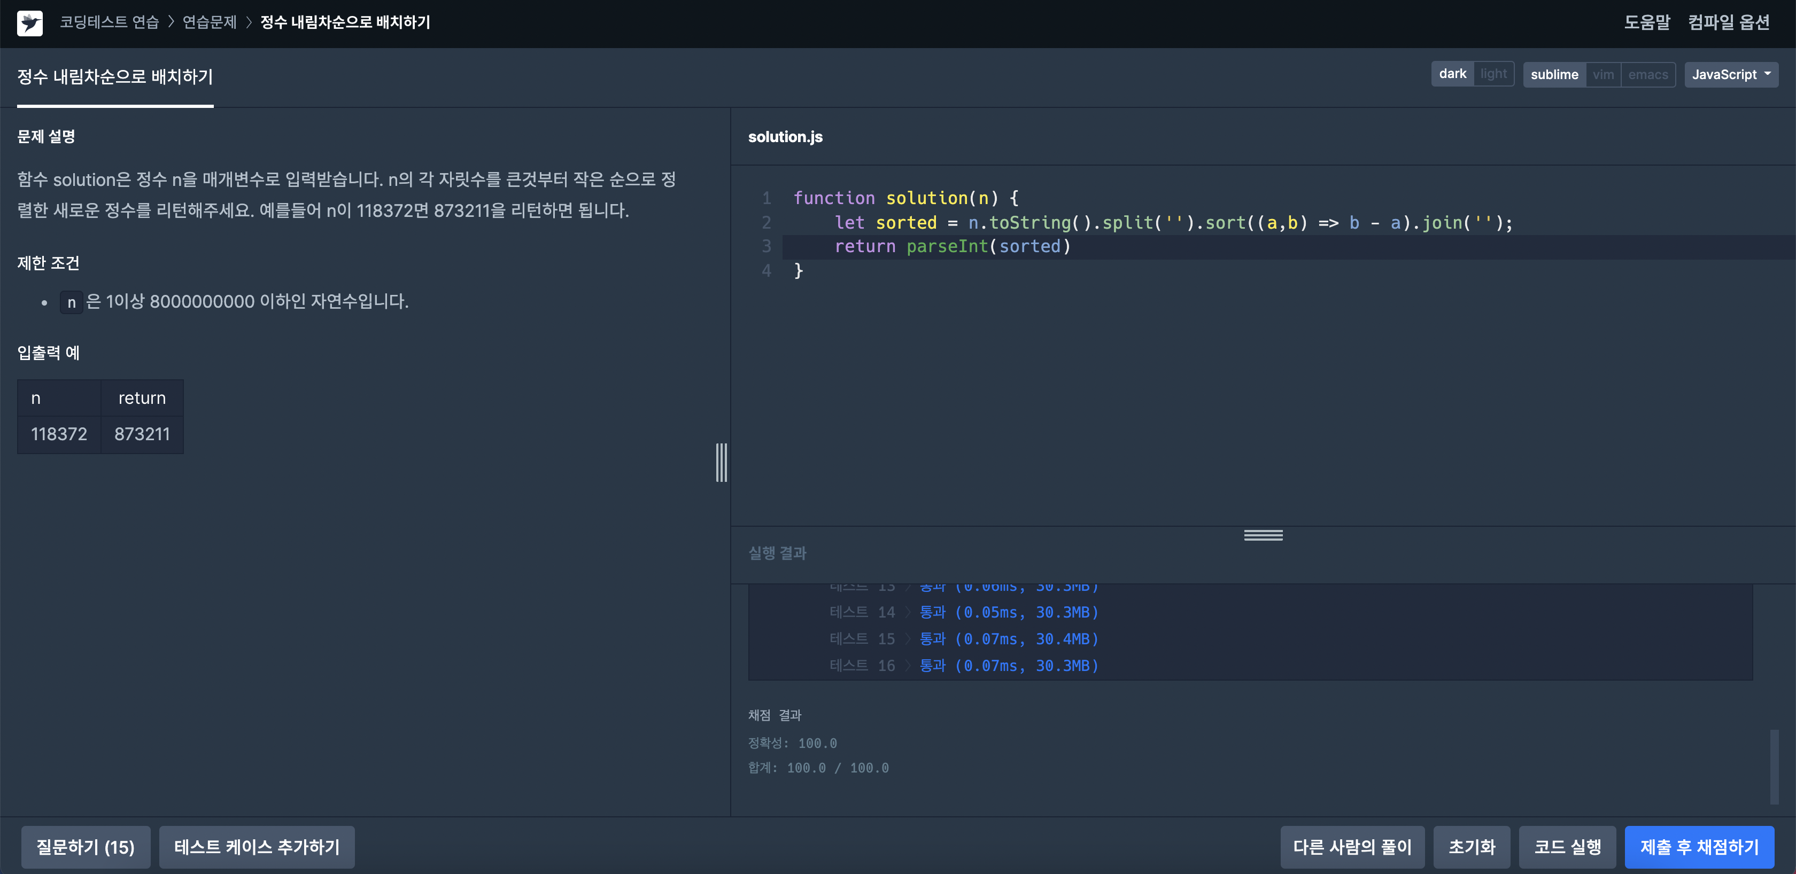Submit with 제출 후 채점하기 button
The image size is (1796, 874).
1699,847
